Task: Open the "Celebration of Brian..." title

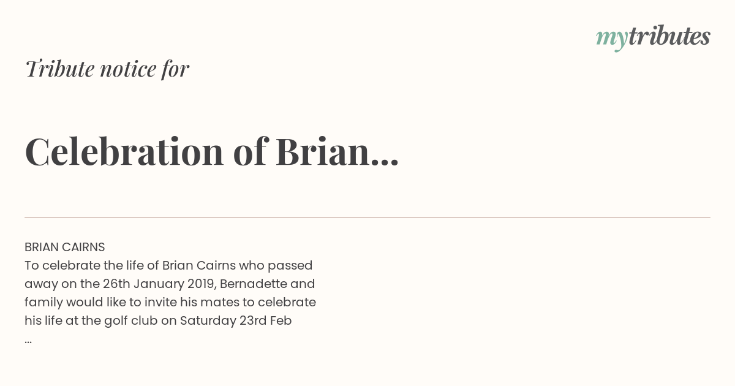Action: [x=212, y=151]
